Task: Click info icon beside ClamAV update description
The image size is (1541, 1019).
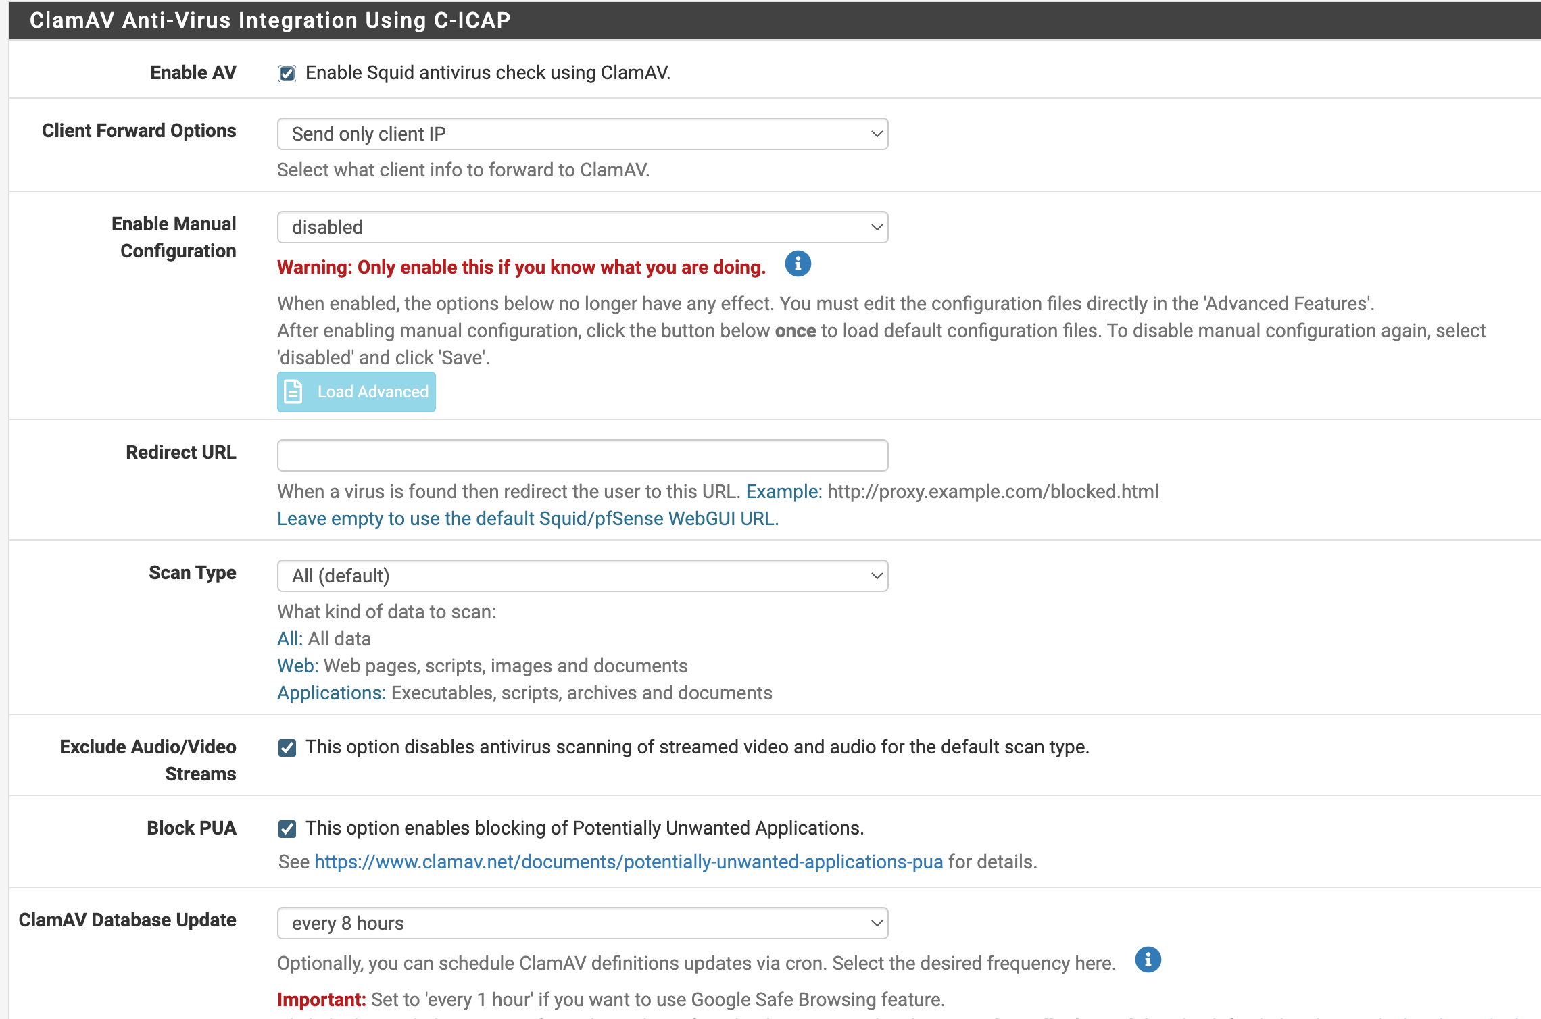Action: click(x=1148, y=960)
